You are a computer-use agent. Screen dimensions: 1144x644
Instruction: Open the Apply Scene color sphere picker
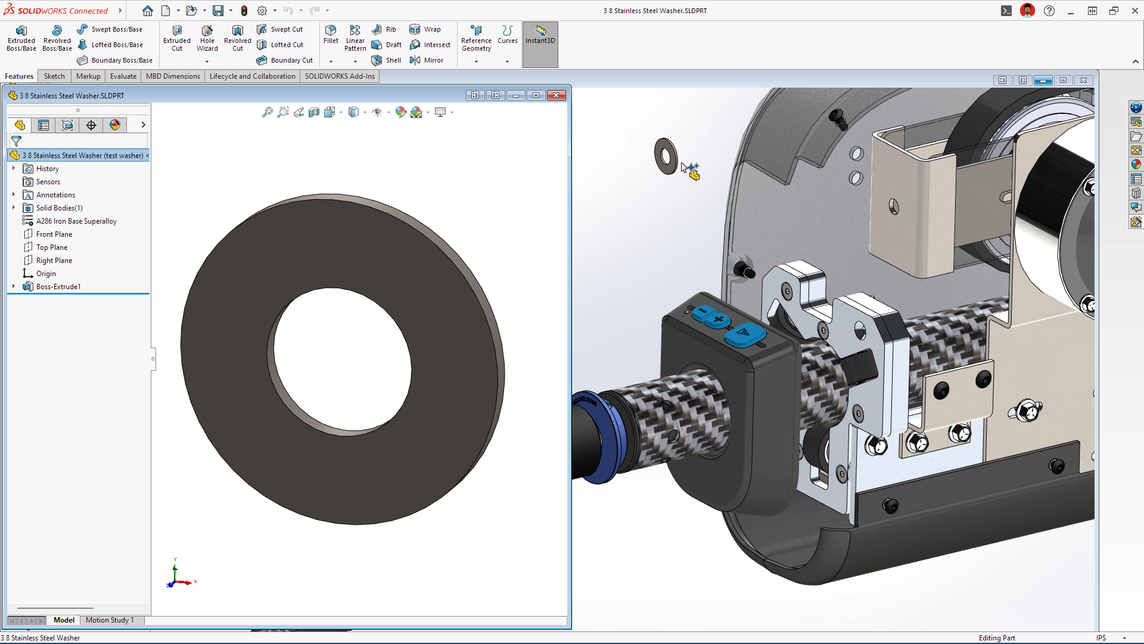tap(416, 112)
